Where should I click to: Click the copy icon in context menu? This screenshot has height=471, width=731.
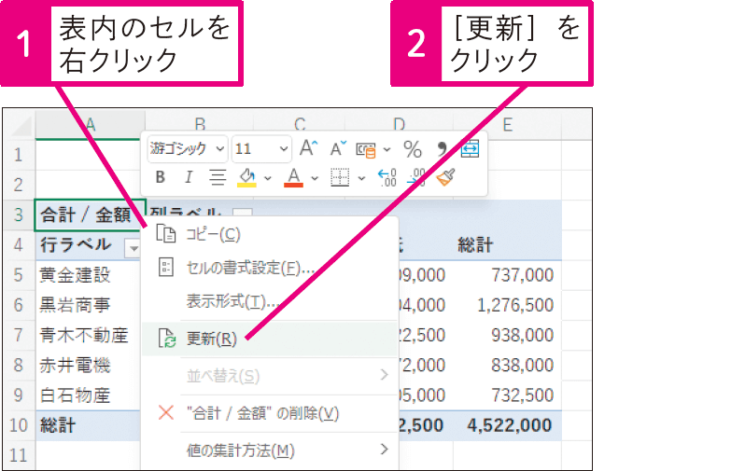coord(165,233)
